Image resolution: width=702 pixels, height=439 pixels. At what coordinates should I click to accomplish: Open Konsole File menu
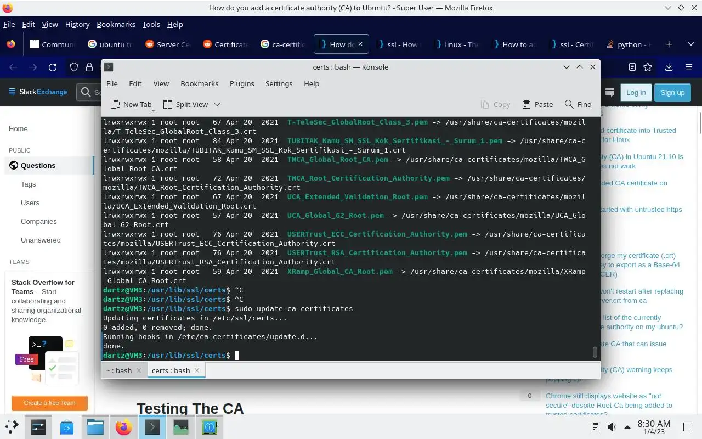[112, 83]
